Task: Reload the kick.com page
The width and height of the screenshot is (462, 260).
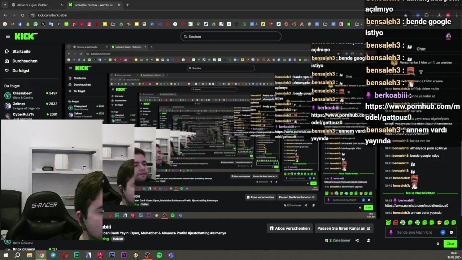Action: pyautogui.click(x=22, y=15)
